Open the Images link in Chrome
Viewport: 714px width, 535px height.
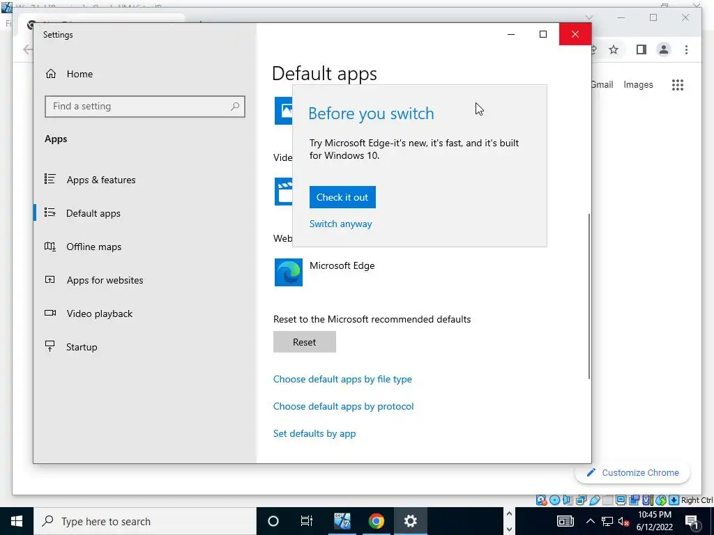[x=638, y=84]
